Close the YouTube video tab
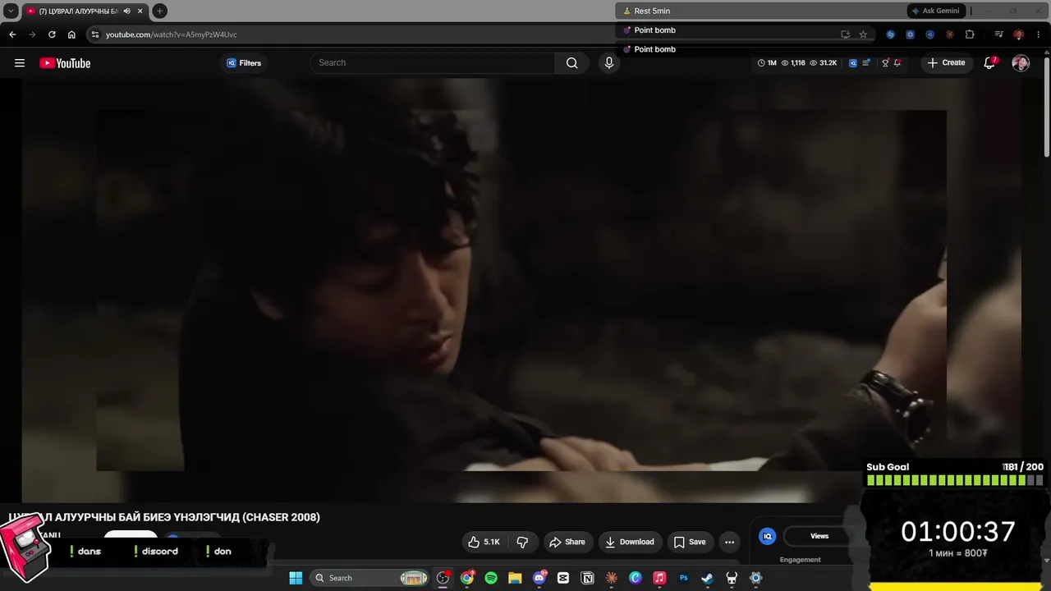The height and width of the screenshot is (591, 1051). (x=140, y=11)
